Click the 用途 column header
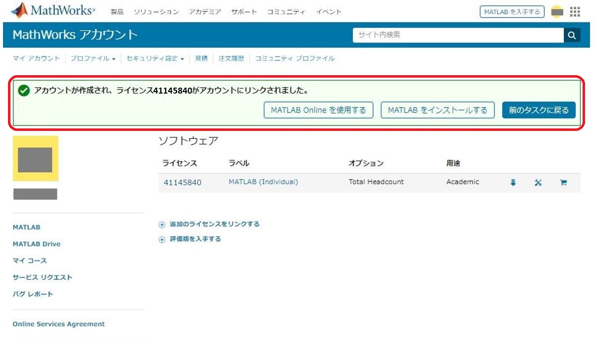 (x=453, y=164)
